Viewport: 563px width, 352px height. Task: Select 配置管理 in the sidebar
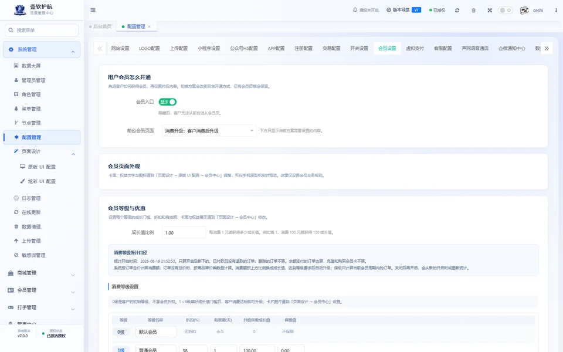(42, 137)
